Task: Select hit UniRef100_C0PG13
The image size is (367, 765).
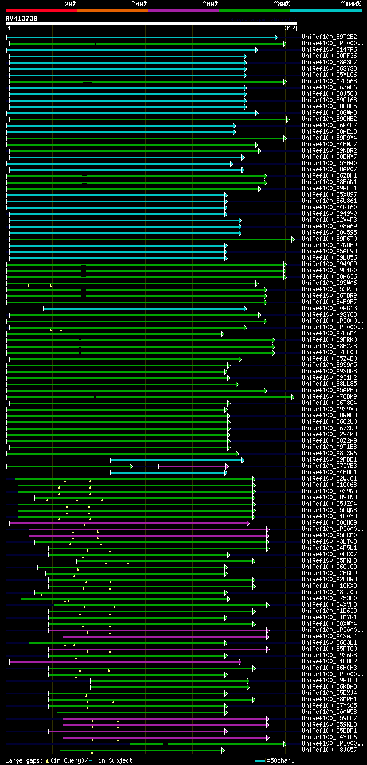Action: point(330,309)
